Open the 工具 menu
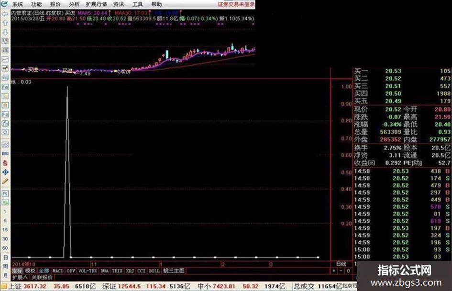Image resolution: width=452 pixels, height=291 pixels. pyautogui.click(x=137, y=4)
